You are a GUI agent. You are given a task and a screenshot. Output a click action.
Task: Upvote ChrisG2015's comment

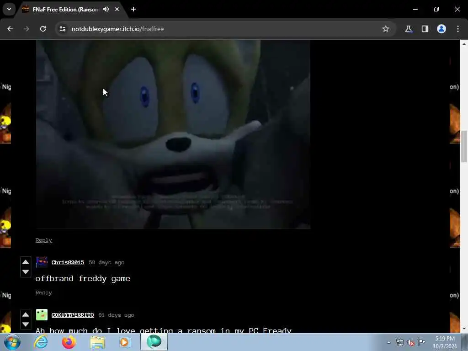click(x=26, y=262)
